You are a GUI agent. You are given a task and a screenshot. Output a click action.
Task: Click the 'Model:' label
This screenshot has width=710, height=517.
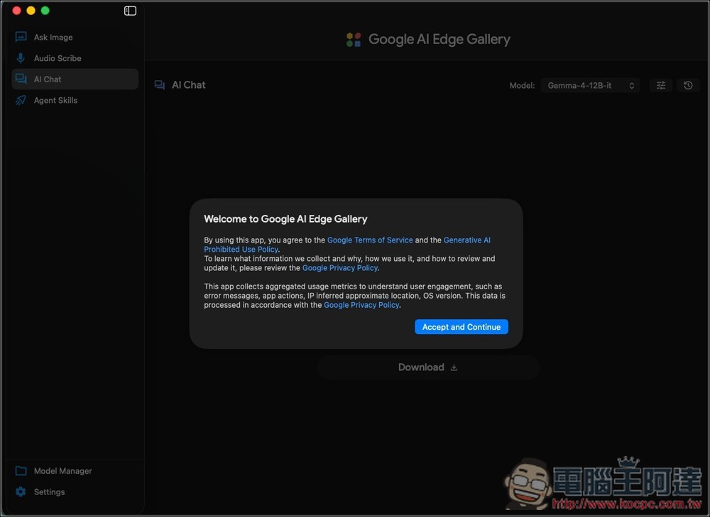click(x=522, y=85)
